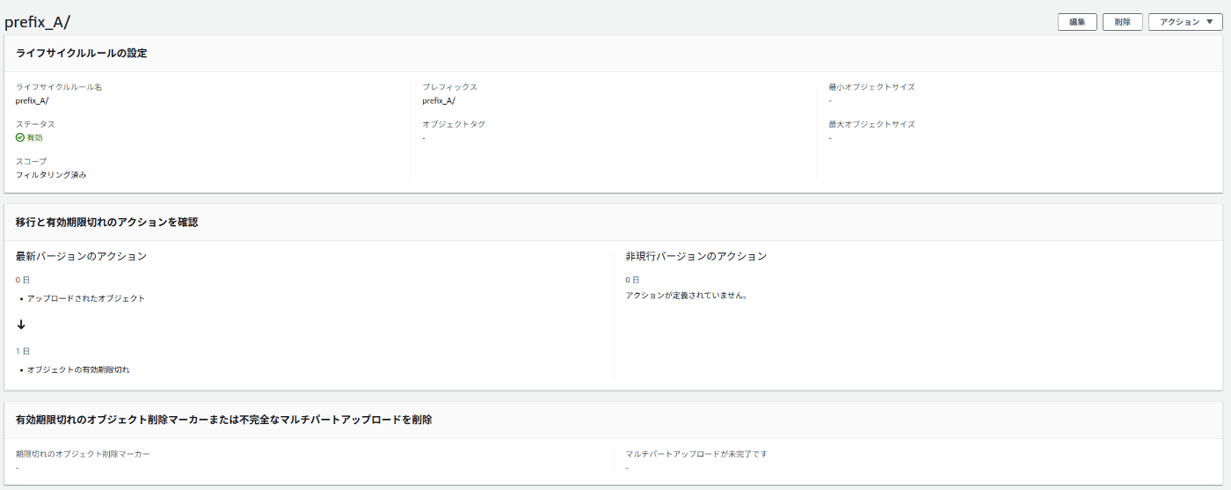Click the オブジェクトタグ label
Viewport: 1231px width, 490px height.
tap(454, 124)
